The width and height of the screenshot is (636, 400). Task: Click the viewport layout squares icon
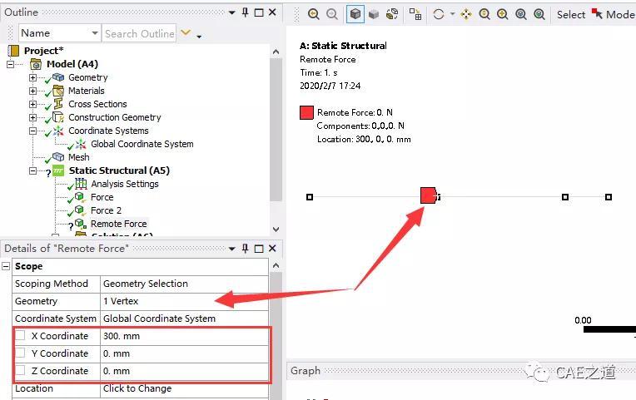coord(415,14)
